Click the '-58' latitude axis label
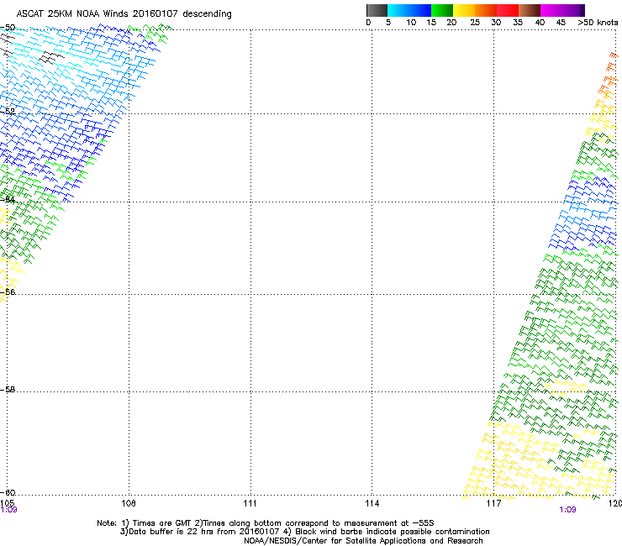Image resolution: width=622 pixels, height=546 pixels. pos(8,390)
